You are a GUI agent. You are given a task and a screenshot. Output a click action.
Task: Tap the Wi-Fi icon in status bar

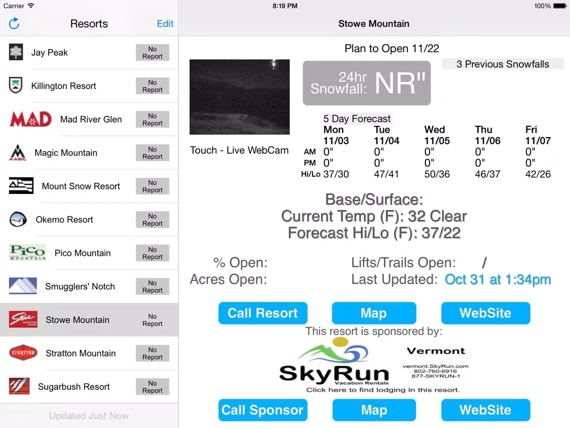tap(31, 6)
